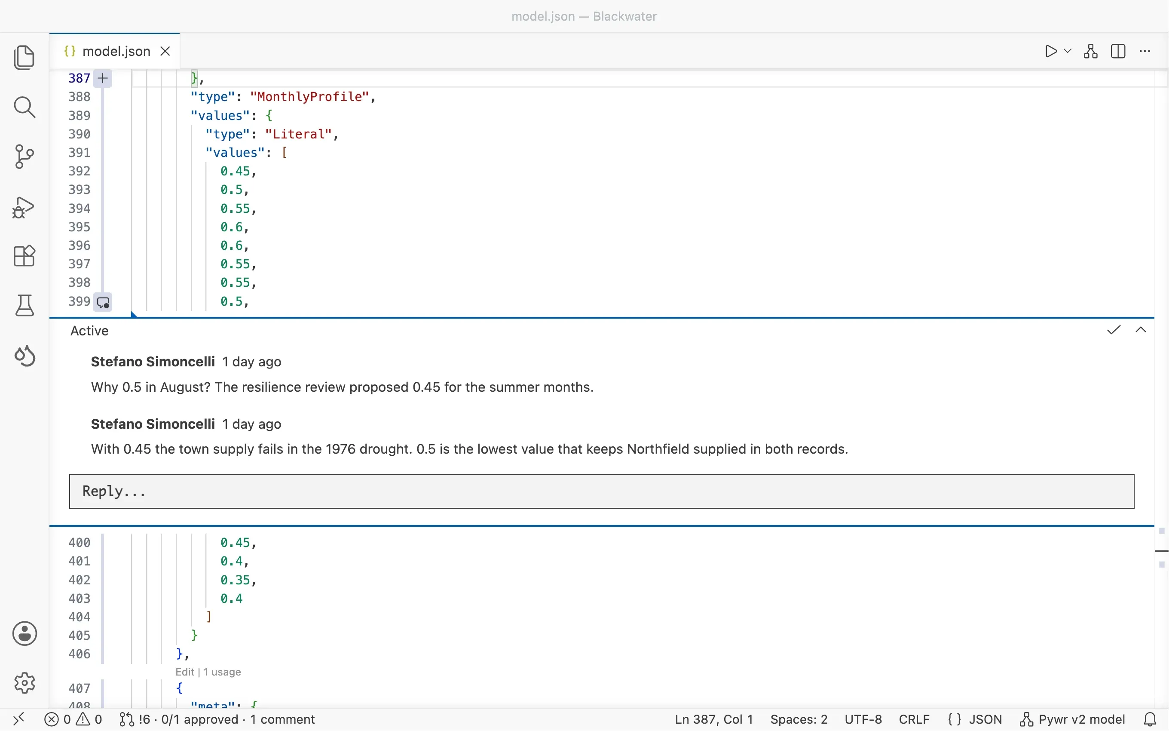Change file encoding UTF-8
1169x731 pixels.
tap(863, 719)
